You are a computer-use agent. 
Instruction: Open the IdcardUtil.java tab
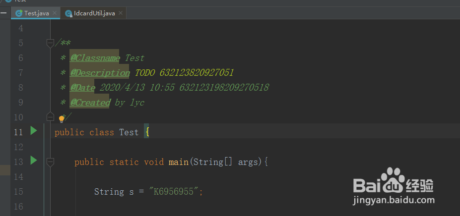point(95,13)
